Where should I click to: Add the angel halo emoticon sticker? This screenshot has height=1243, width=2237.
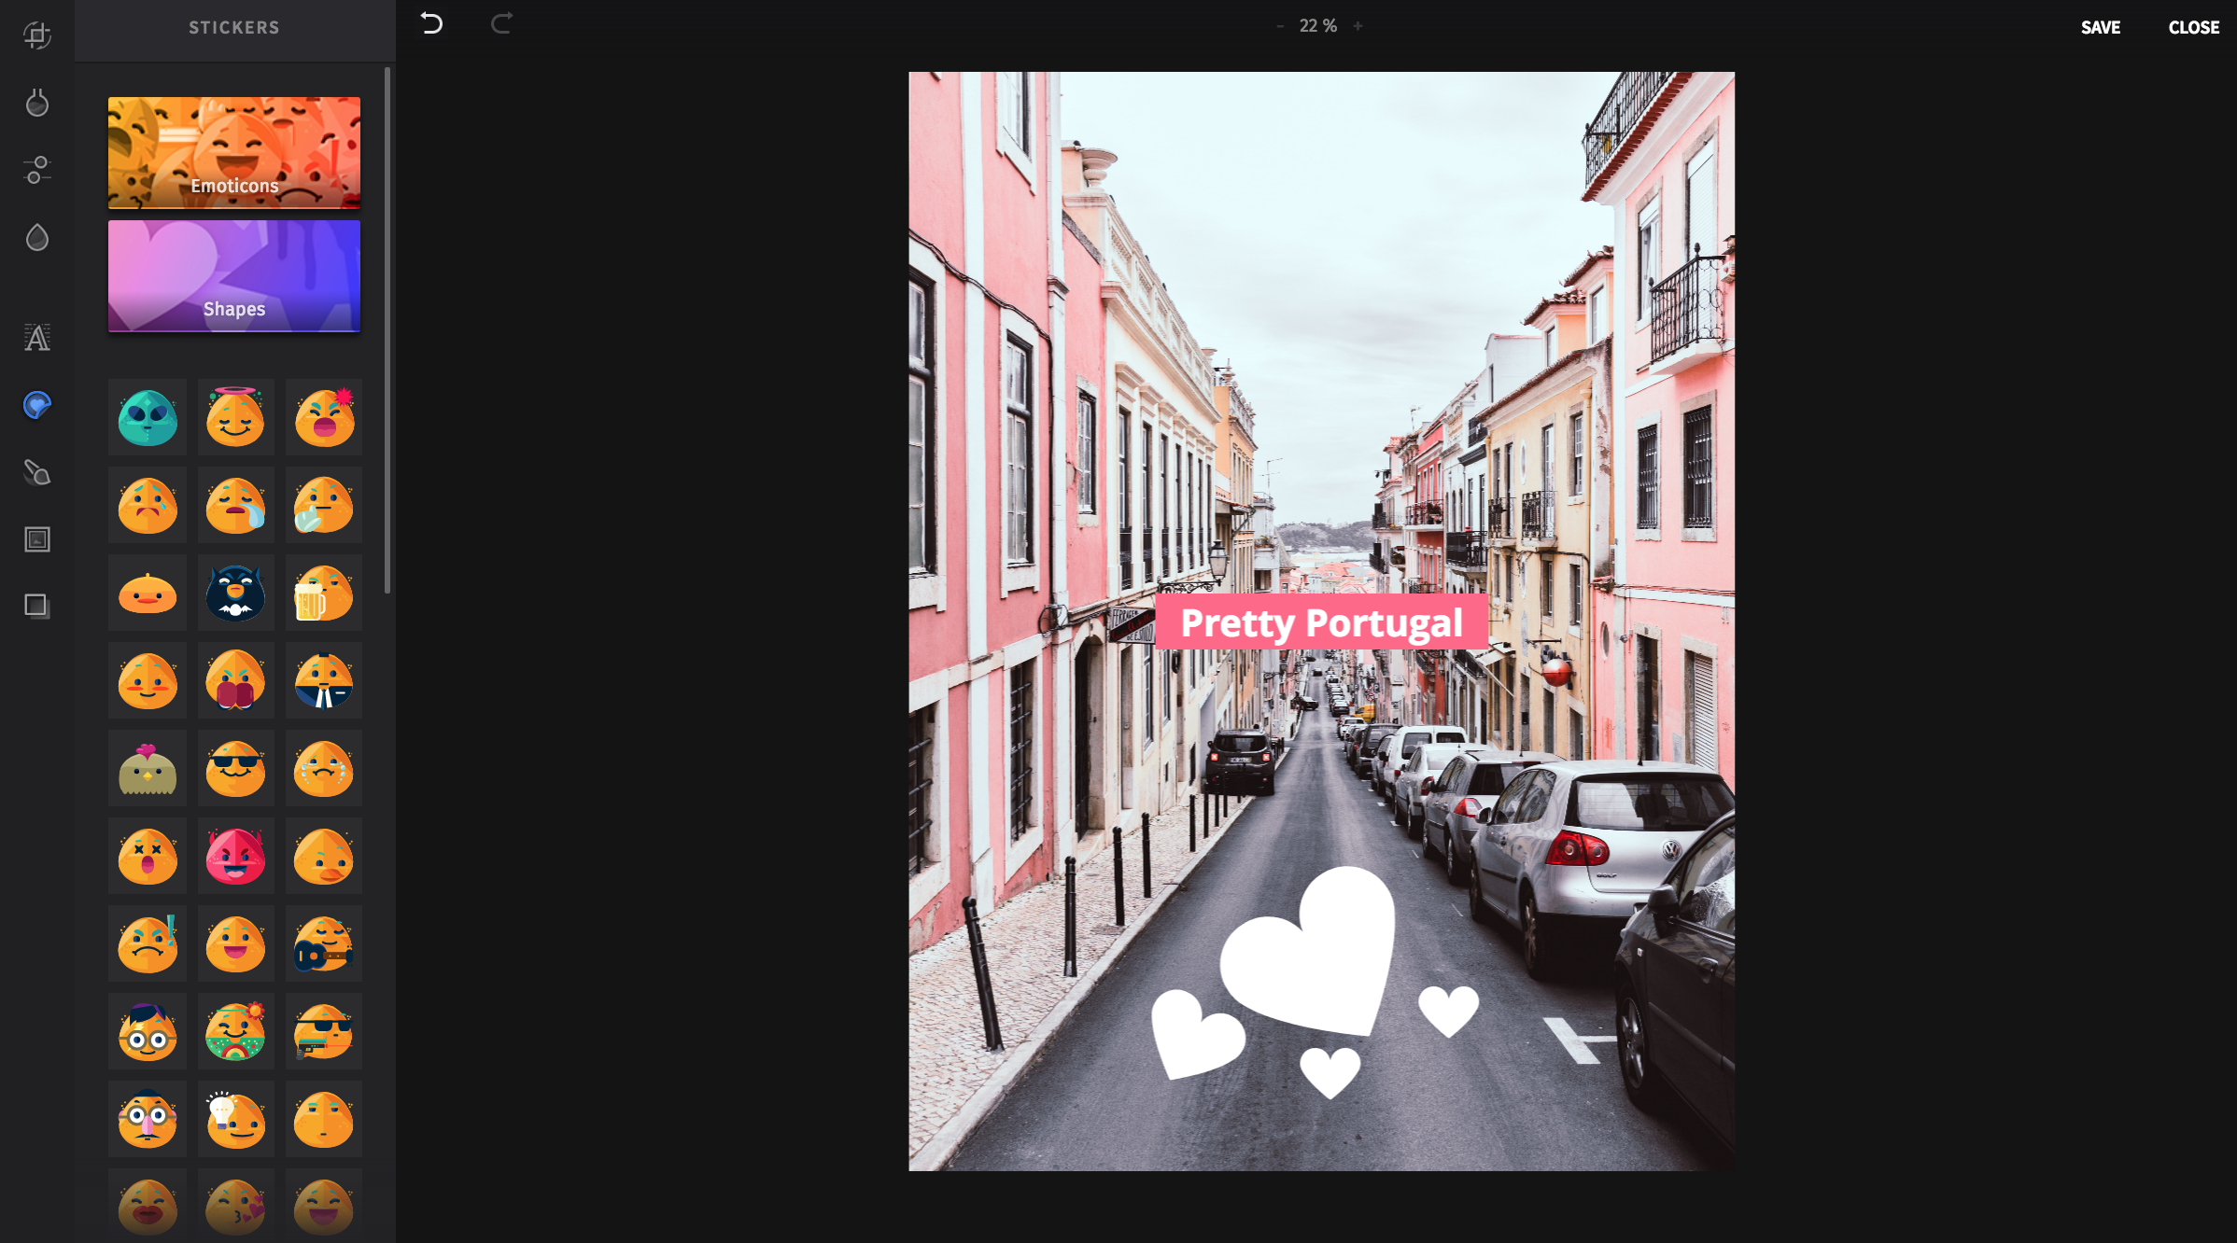coord(235,417)
